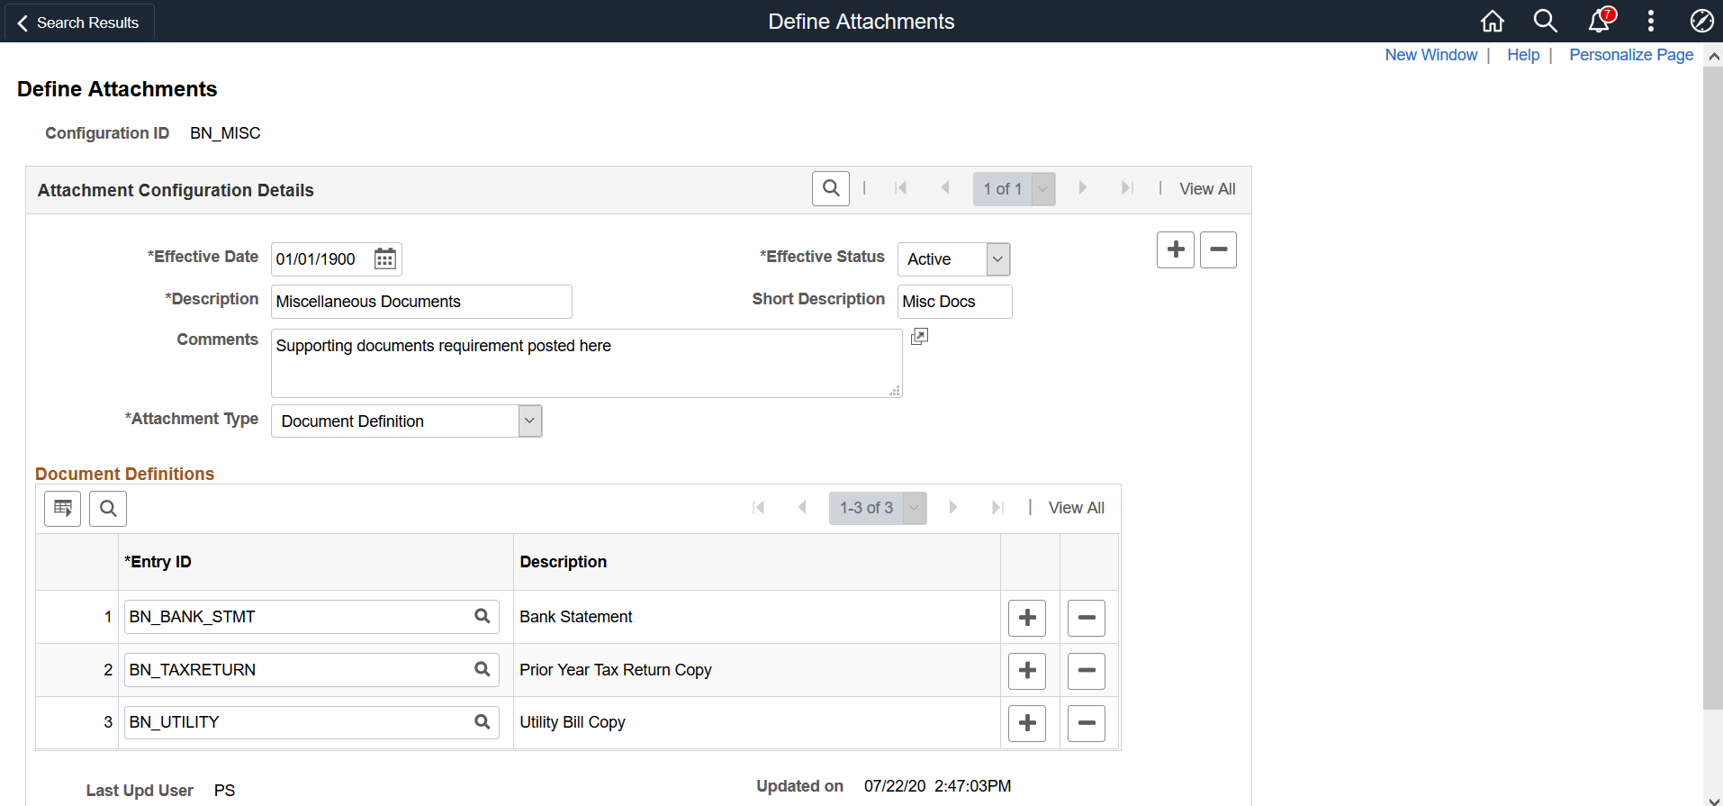This screenshot has height=806, width=1723.
Task: Click the Document Definitions grid personalize icon
Action: (x=63, y=509)
